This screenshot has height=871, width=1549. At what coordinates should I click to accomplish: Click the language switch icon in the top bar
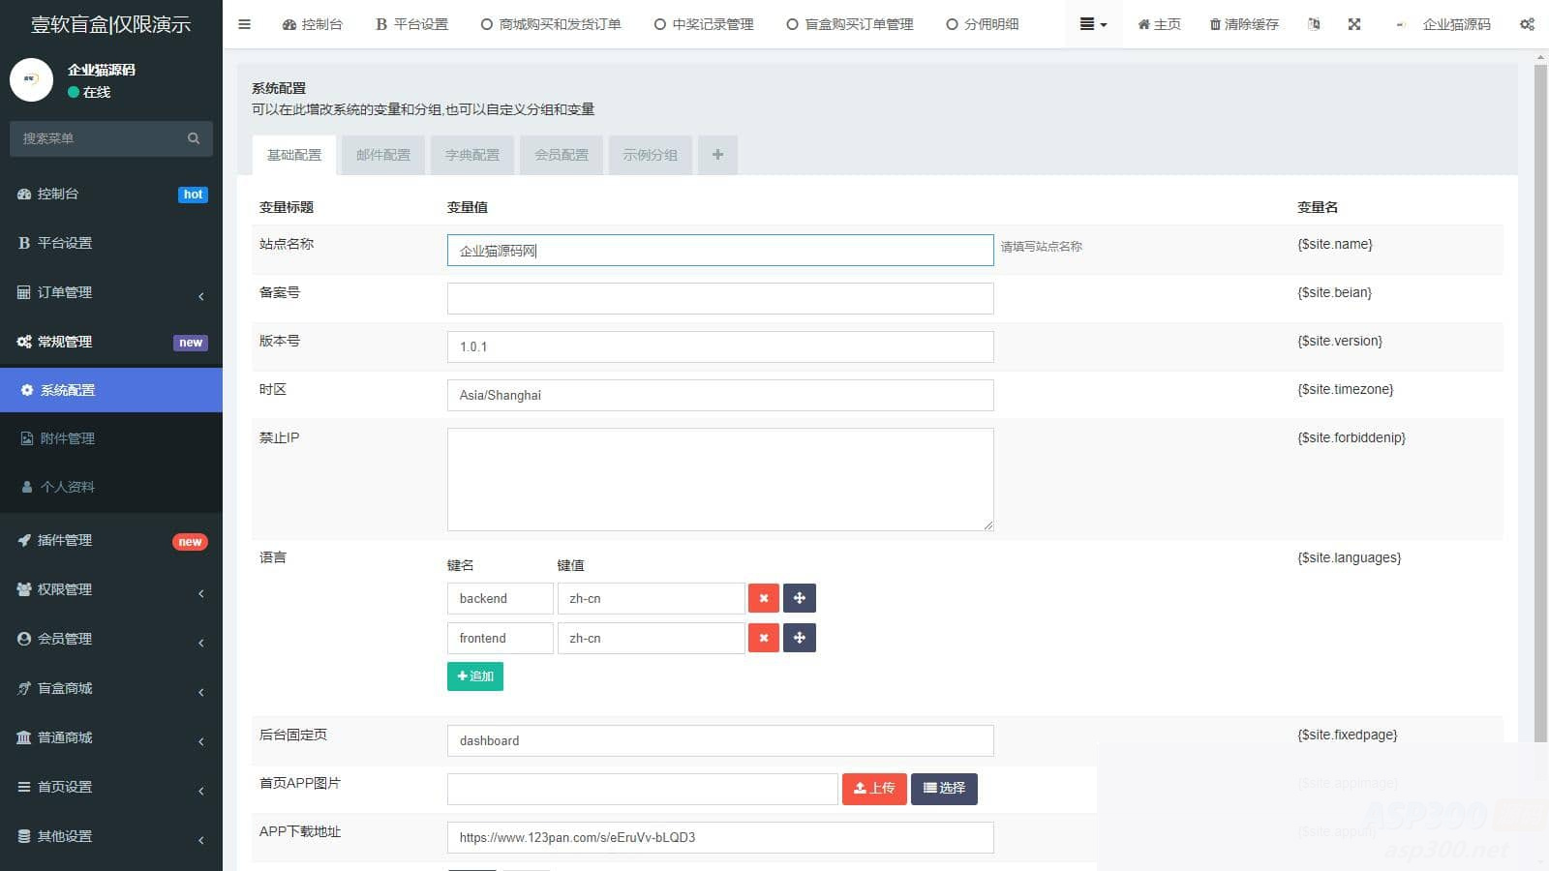[1314, 24]
